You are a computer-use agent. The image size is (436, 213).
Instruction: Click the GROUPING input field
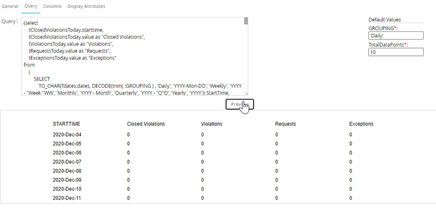point(396,36)
